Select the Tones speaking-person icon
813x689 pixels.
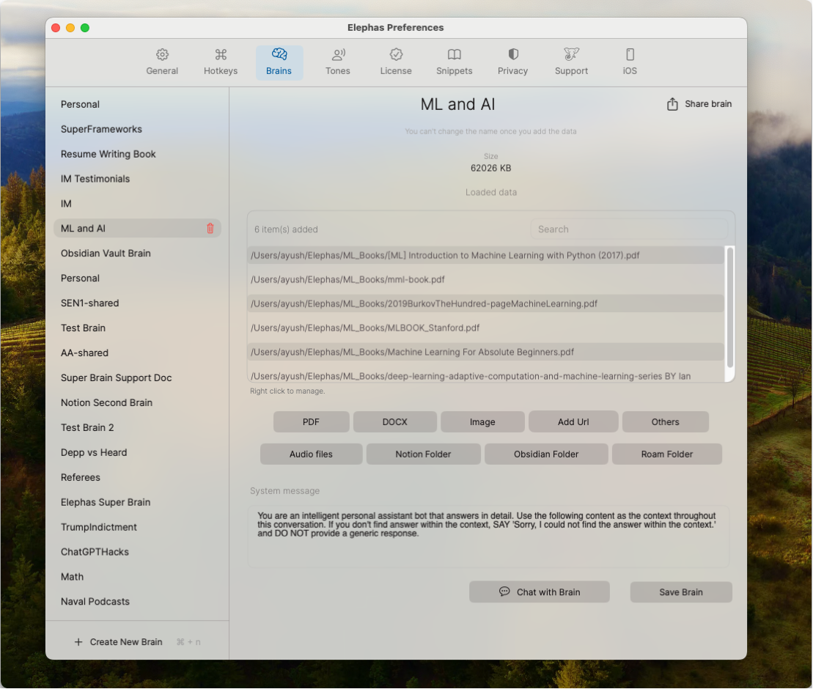click(338, 55)
